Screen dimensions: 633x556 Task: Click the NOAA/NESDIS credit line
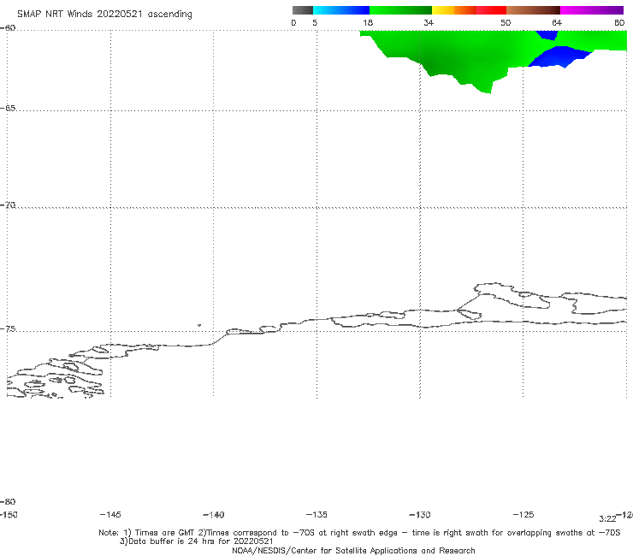pyautogui.click(x=353, y=550)
